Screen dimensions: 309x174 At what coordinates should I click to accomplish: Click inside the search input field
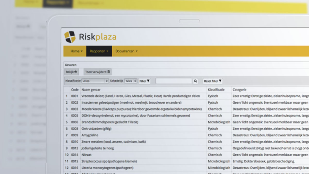[x=174, y=81]
